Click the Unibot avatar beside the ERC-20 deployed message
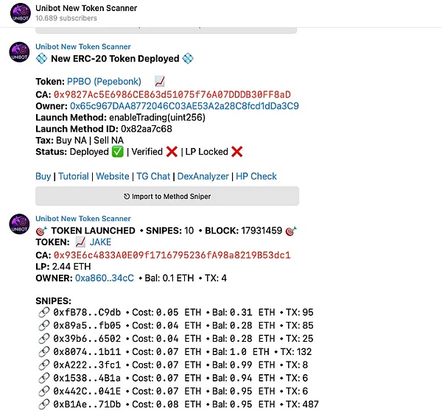The image size is (442, 411). click(x=19, y=52)
